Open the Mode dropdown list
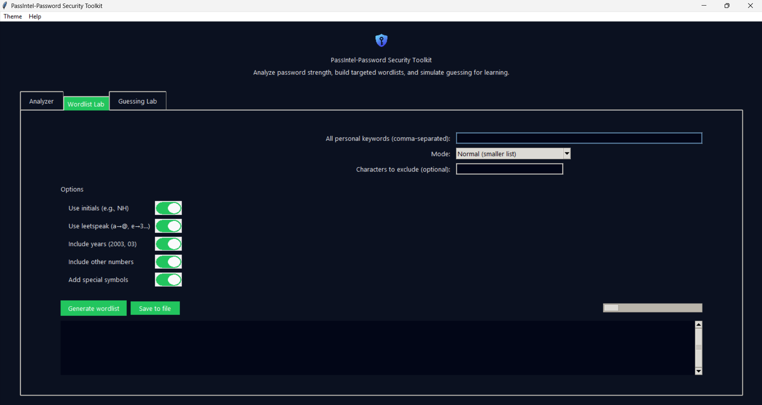This screenshot has width=762, height=405. (x=567, y=154)
